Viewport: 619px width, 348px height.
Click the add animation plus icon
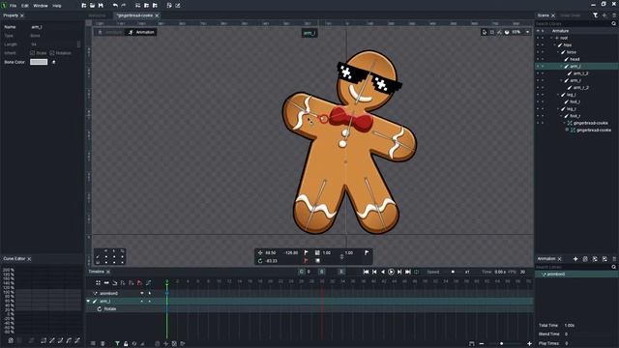point(575,259)
